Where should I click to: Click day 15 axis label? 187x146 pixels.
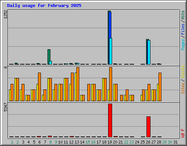pos(88,142)
